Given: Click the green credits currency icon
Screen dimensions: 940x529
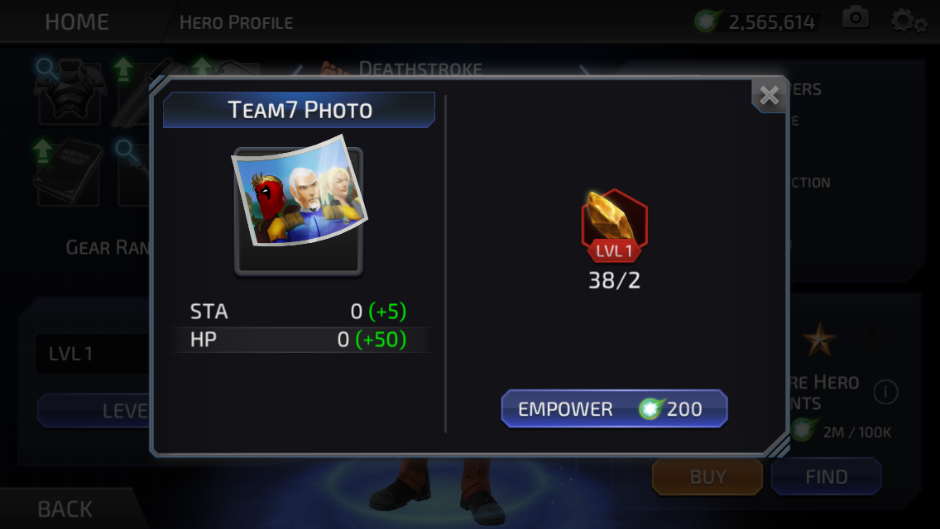Looking at the screenshot, I should pos(707,21).
